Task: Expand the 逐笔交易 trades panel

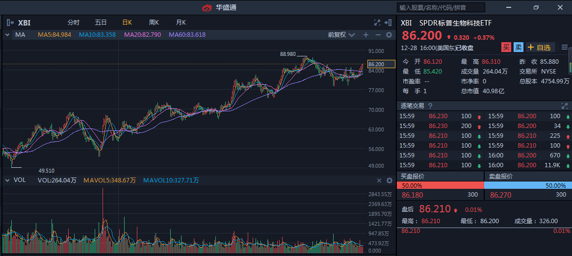Action: [564, 106]
